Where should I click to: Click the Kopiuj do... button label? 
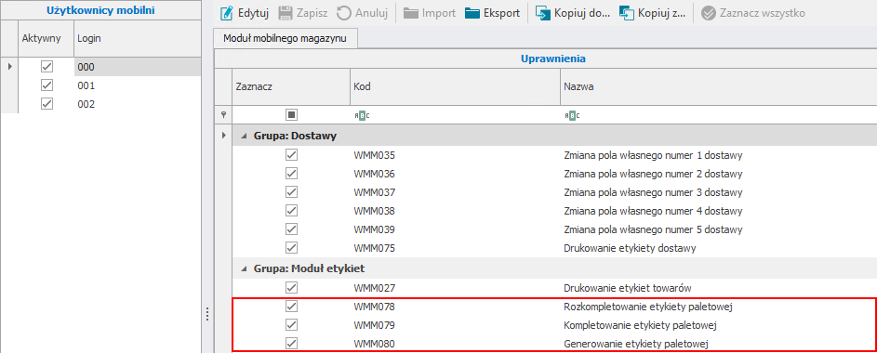582,13
